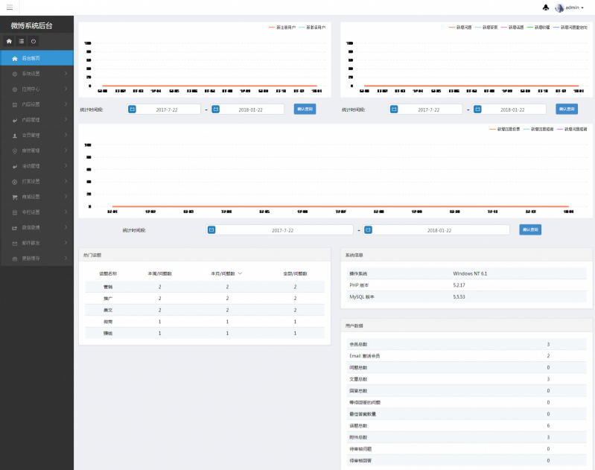Screen dimensions: 595x470
Task: Click the calendar icon beside the top-right chart's 2018-01-22 date
Action: tap(478, 109)
